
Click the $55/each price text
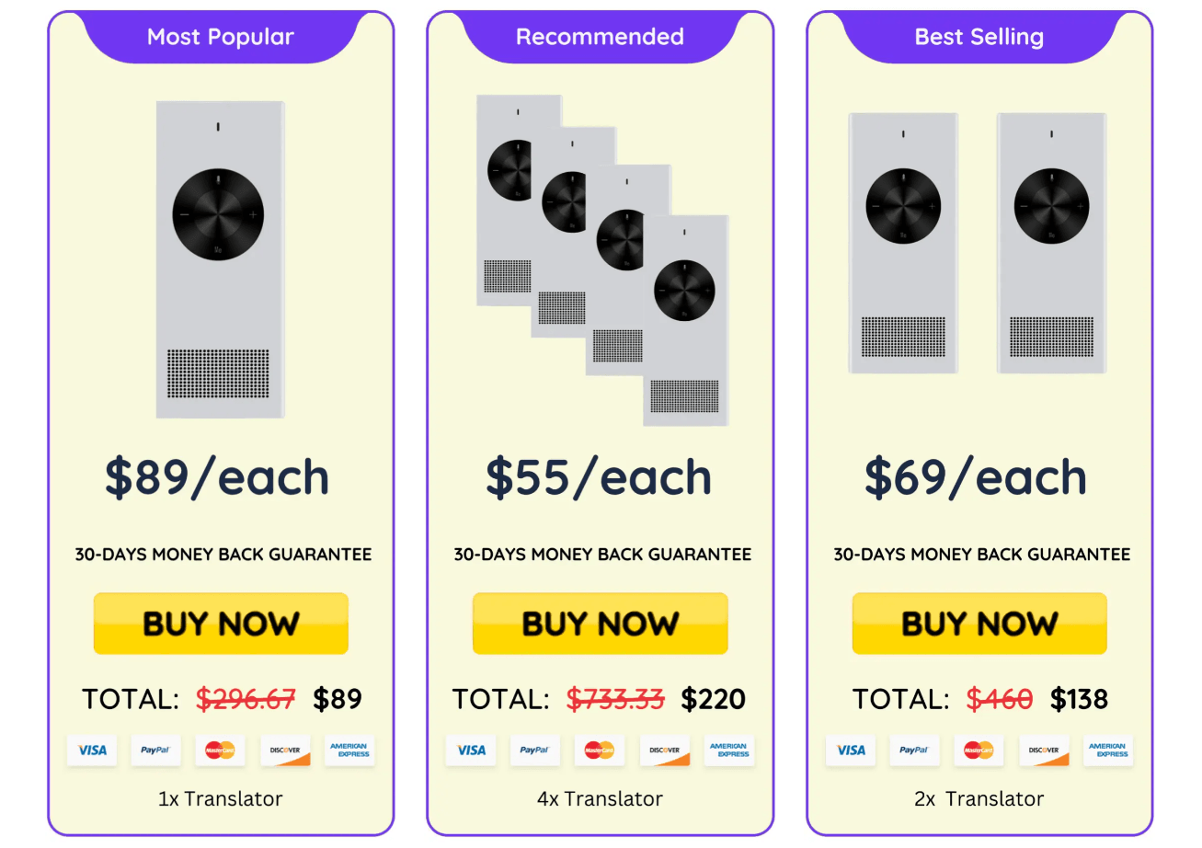(599, 477)
